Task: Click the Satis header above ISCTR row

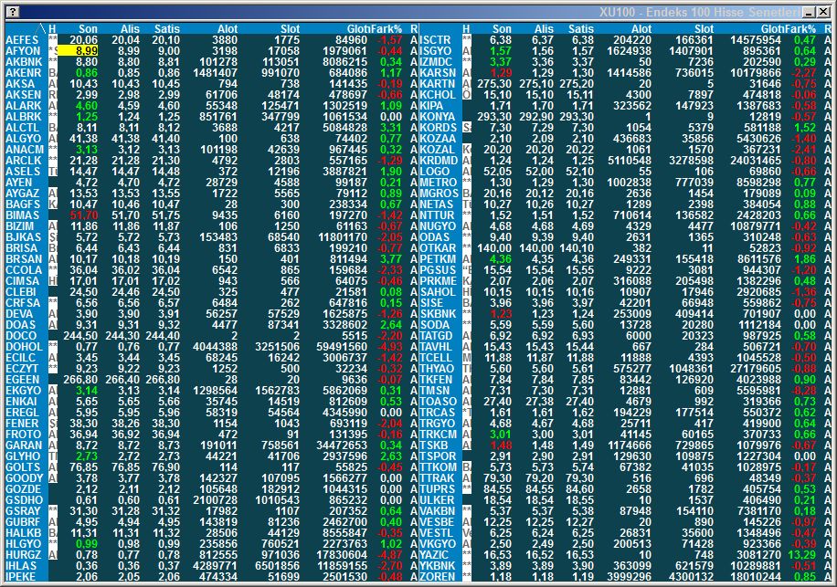Action: (x=581, y=29)
